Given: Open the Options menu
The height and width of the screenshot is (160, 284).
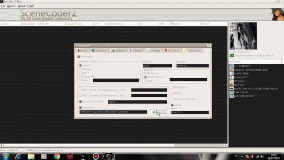Looking at the screenshot, I should click(12, 6).
